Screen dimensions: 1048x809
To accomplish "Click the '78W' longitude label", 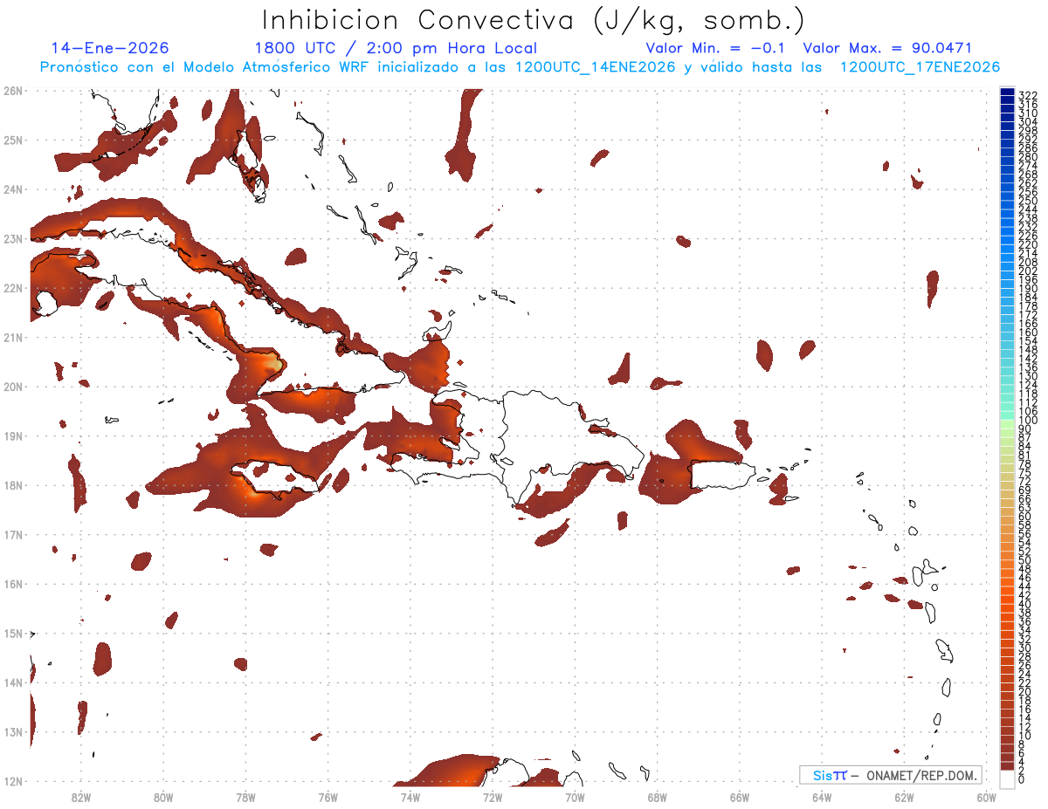I will (245, 796).
